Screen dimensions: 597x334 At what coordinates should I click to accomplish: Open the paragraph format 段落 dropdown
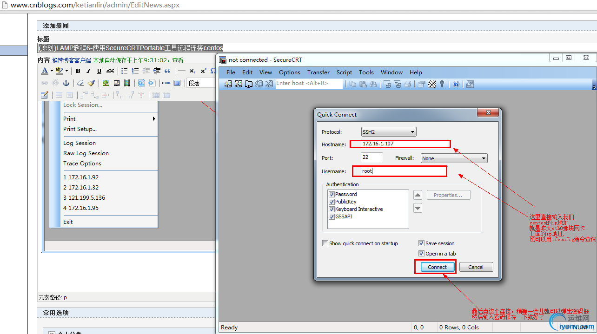point(201,83)
